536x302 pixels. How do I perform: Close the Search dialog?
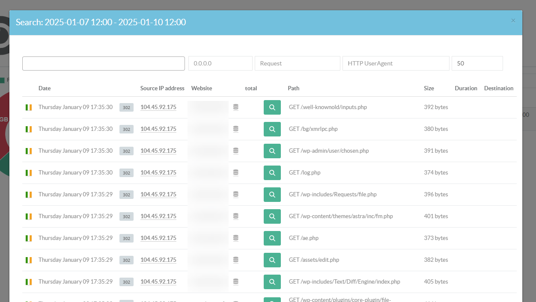[513, 21]
